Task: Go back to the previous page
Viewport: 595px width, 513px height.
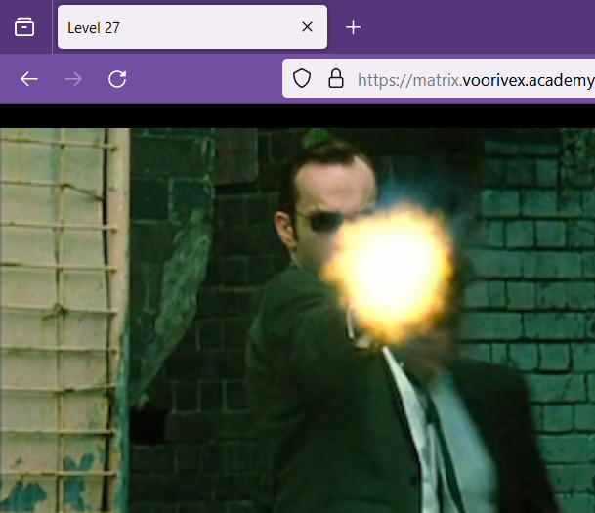Action: [29, 79]
